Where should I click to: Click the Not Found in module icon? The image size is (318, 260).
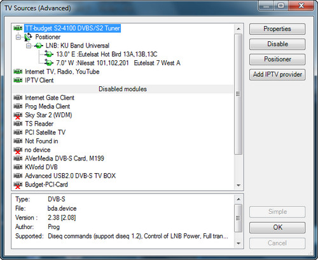tap(18, 141)
